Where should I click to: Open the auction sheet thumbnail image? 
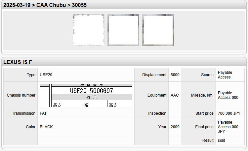[x=89, y=30]
